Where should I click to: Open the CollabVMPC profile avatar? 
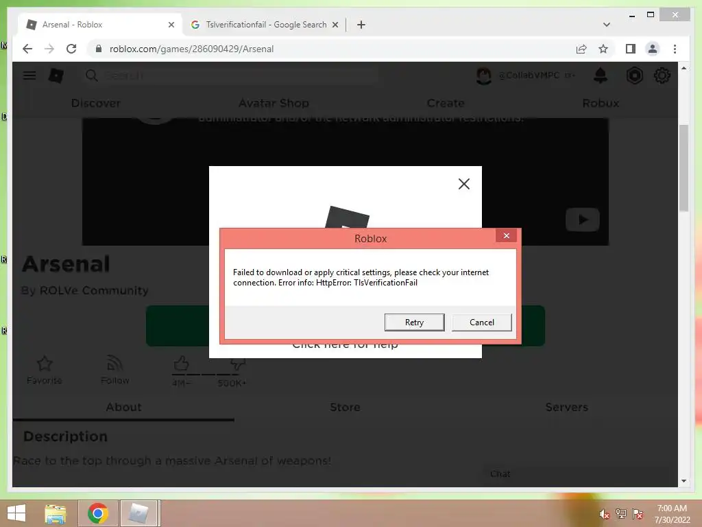pos(483,75)
